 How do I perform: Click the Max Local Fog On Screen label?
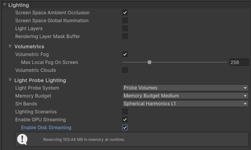pyautogui.click(x=50, y=62)
